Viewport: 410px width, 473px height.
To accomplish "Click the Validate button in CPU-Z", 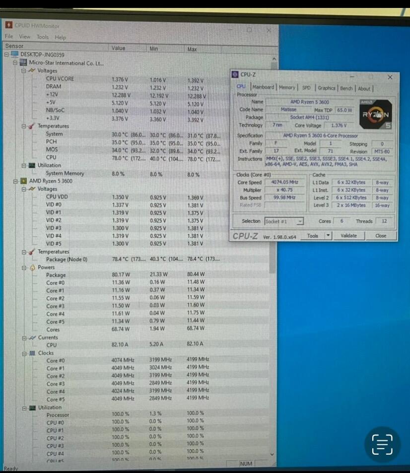I will pos(349,236).
